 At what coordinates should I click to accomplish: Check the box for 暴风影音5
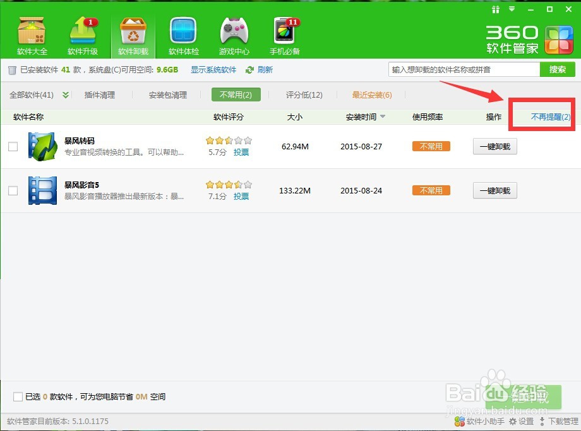13,190
